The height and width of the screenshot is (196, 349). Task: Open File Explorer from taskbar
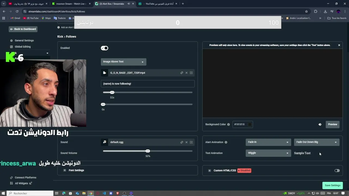pos(84,193)
